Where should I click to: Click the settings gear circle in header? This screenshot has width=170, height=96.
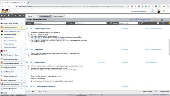click(152, 11)
